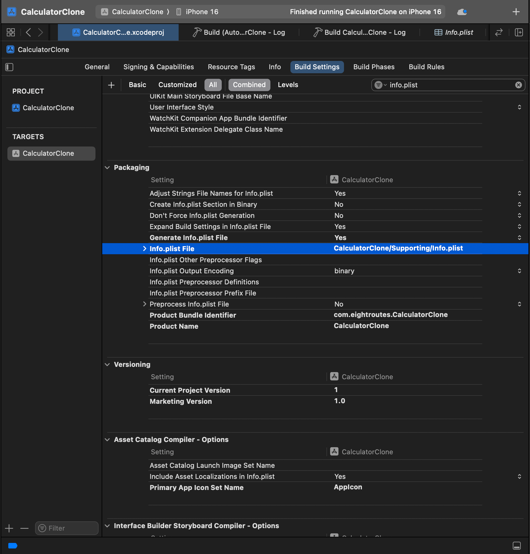
Task: Open the Info.plist editor tab
Action: point(454,32)
